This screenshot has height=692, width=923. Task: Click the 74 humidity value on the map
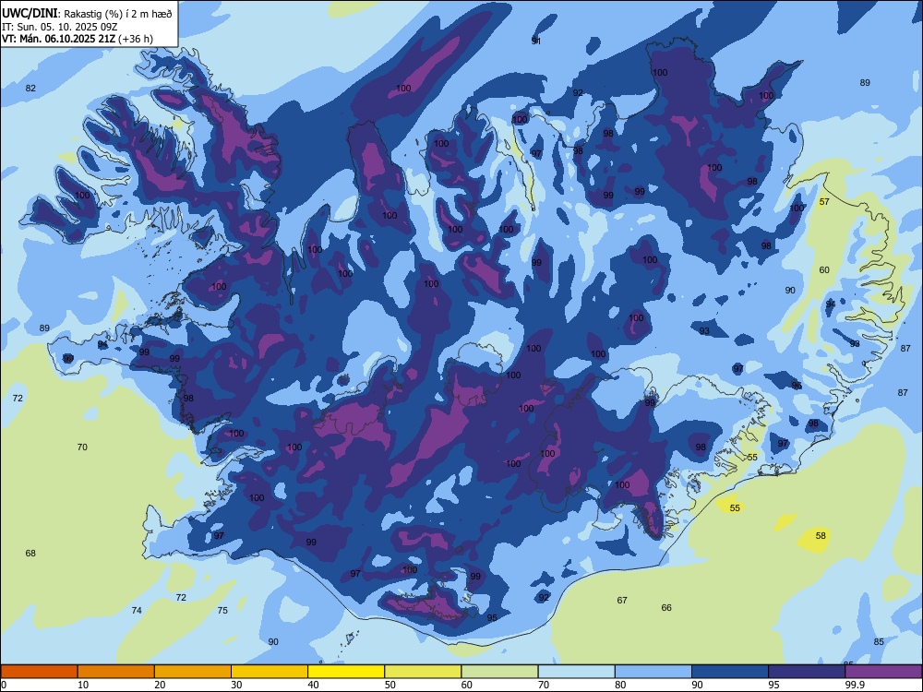tap(137, 610)
